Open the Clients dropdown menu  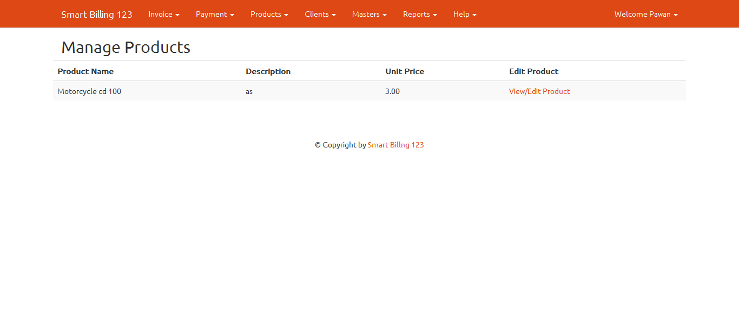pos(320,14)
